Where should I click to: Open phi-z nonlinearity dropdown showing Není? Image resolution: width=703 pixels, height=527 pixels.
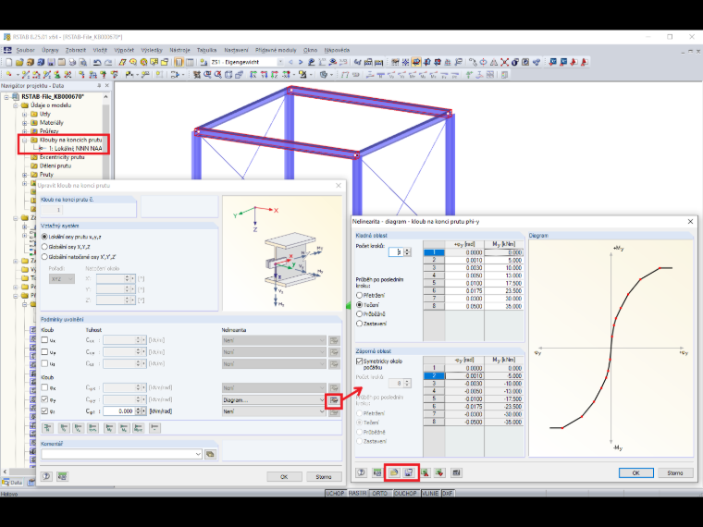274,411
